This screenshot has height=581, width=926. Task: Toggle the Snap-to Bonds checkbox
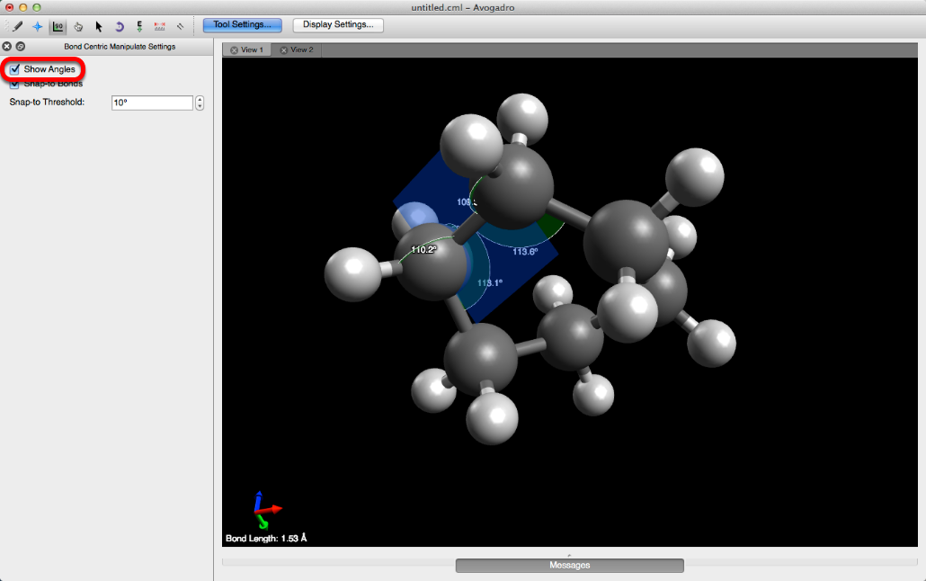(15, 84)
